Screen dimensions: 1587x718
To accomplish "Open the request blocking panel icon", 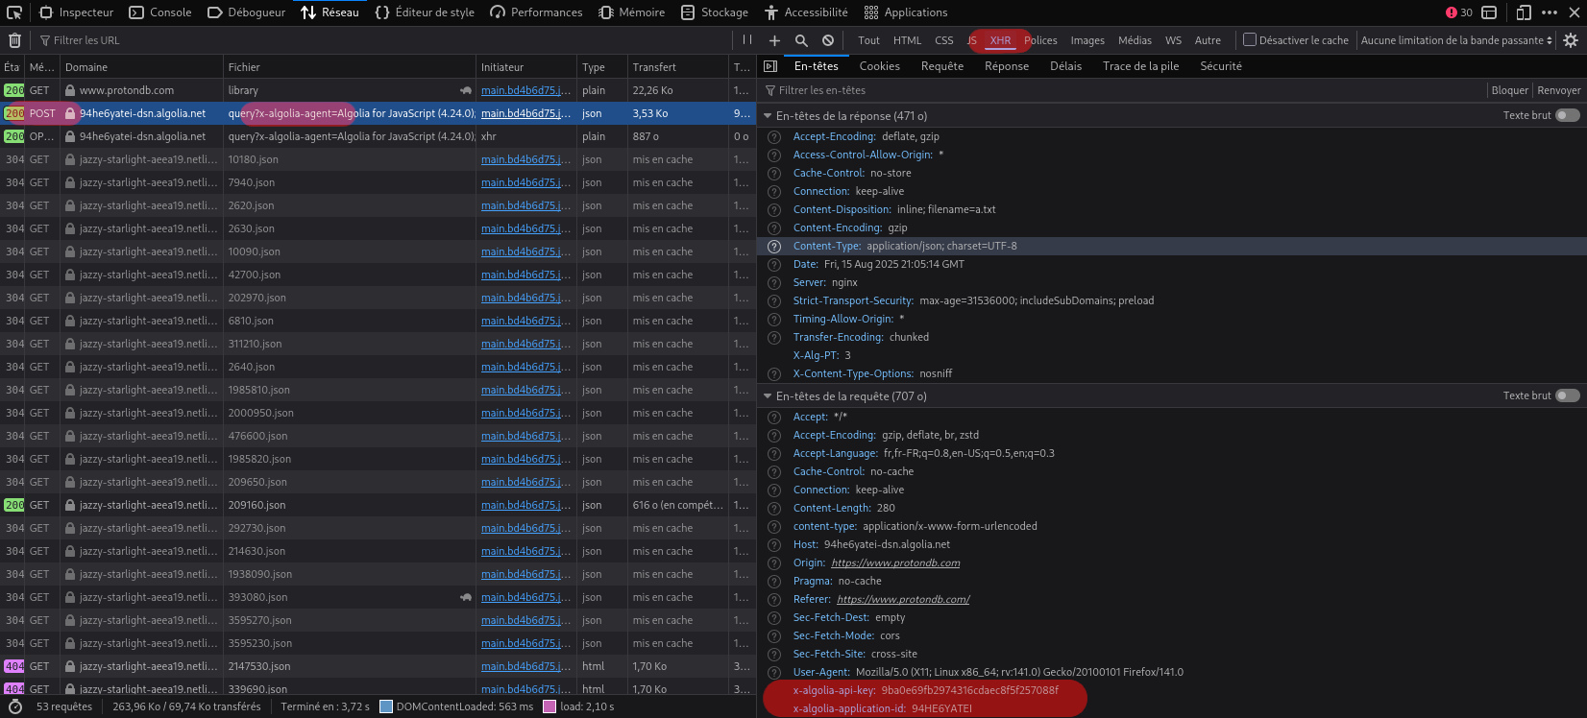I will (x=828, y=40).
